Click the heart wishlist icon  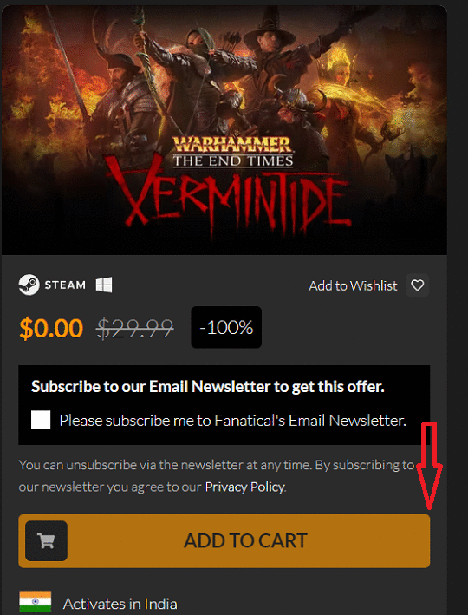pos(418,285)
